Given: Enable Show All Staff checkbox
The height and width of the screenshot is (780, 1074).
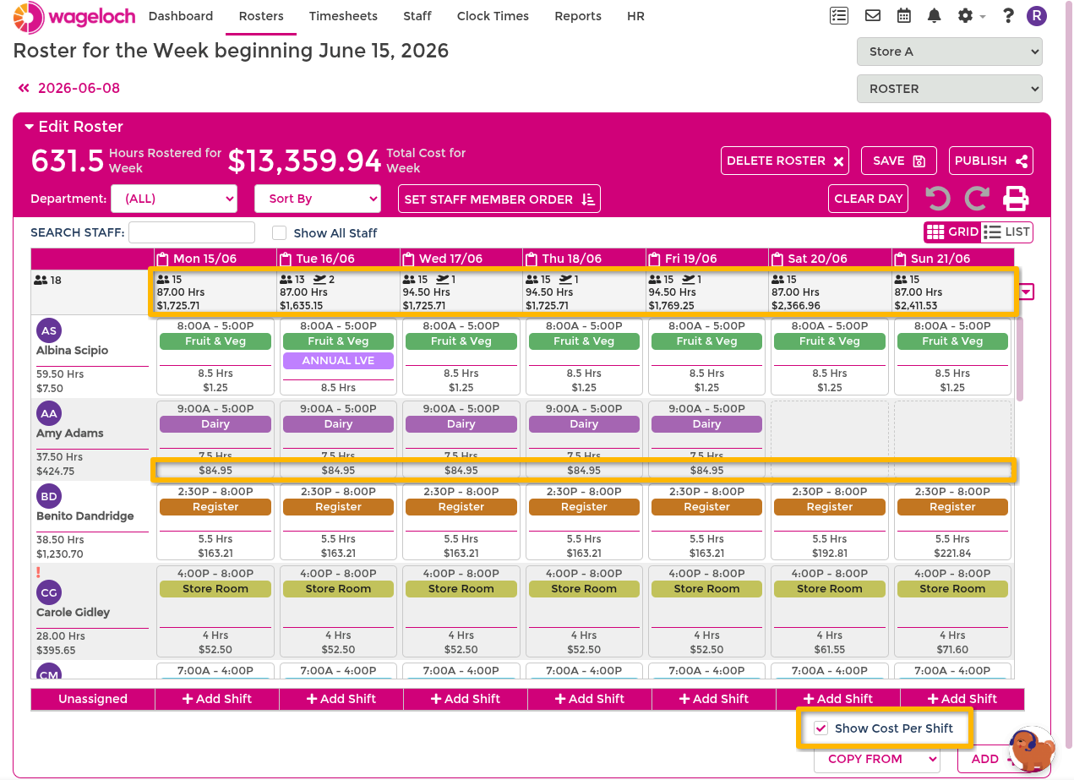Looking at the screenshot, I should (x=279, y=232).
